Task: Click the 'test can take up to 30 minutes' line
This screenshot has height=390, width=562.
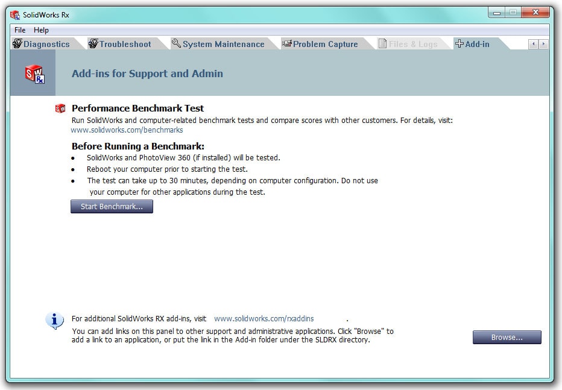Action: [232, 180]
